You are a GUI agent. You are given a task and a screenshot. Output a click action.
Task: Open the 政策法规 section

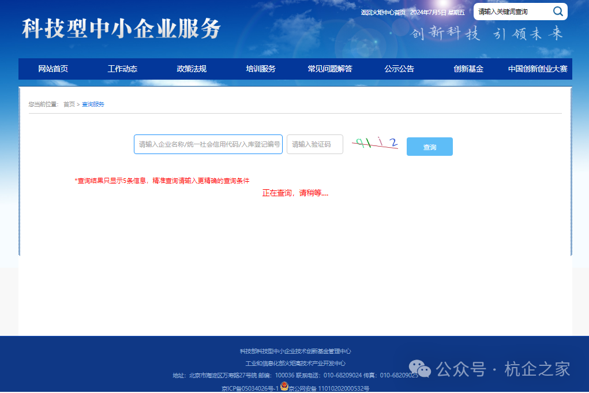point(191,69)
